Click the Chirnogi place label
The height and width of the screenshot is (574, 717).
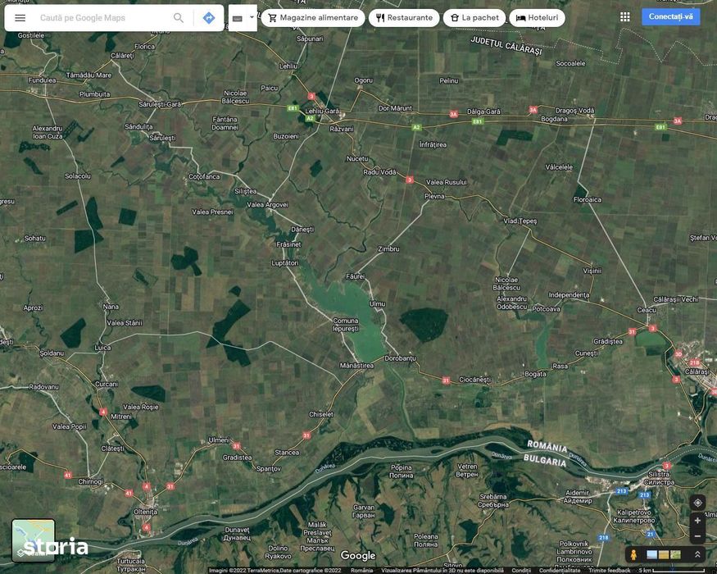point(90,481)
